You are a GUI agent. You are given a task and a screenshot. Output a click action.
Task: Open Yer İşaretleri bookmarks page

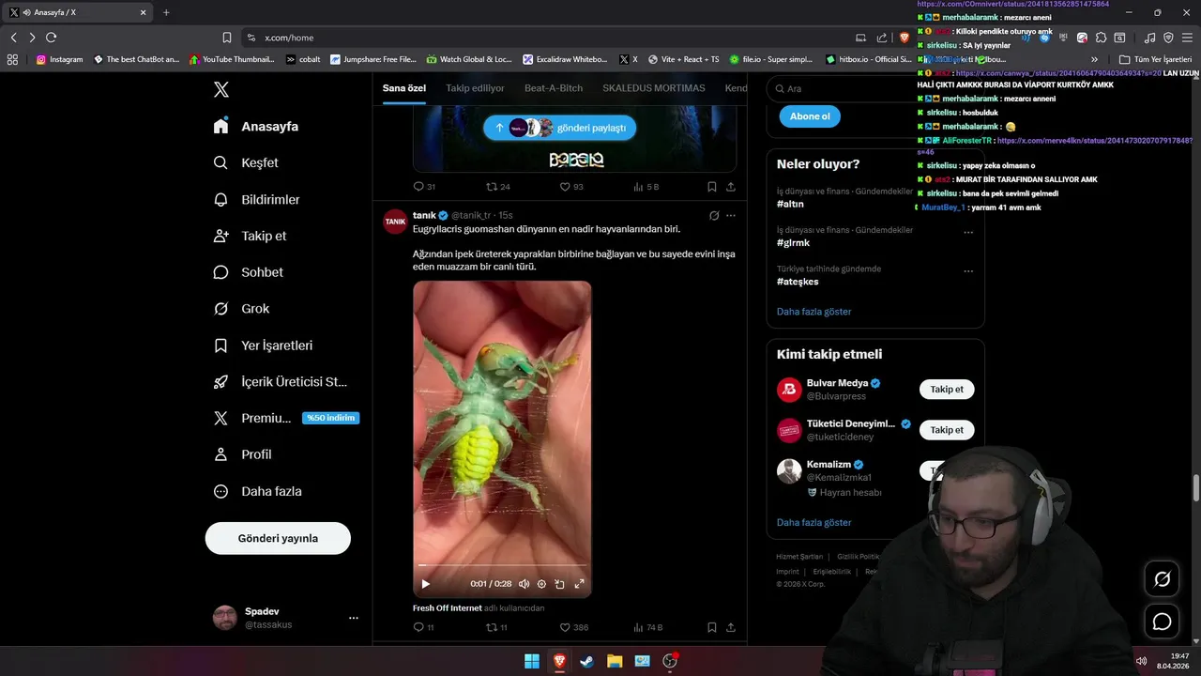coord(263,346)
